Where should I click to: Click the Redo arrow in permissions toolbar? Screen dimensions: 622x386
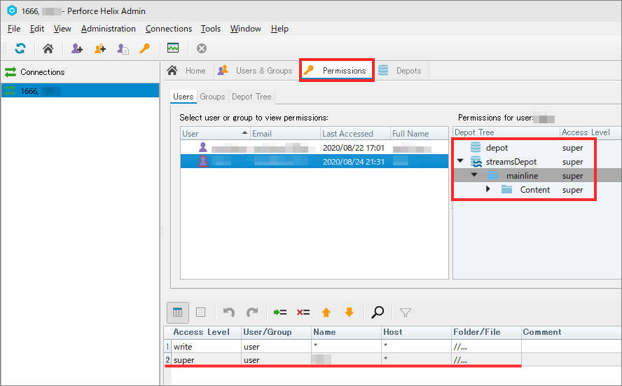click(252, 312)
